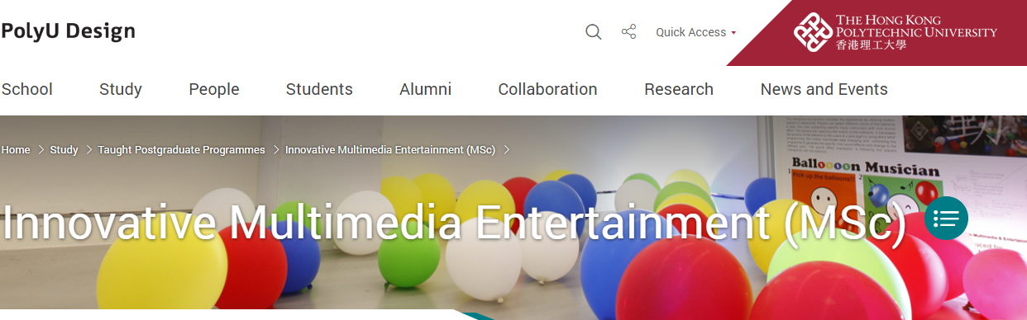Click the Hong Kong Polytechnic University logo
Image resolution: width=1027 pixels, height=320 pixels.
point(896,32)
